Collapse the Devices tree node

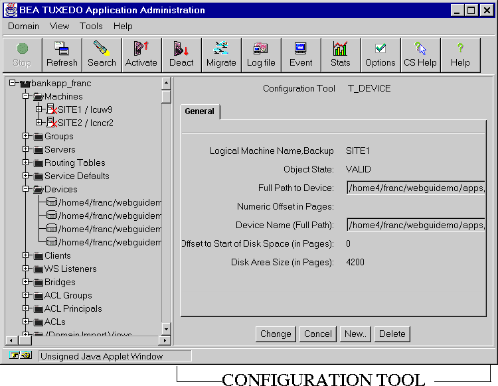pyautogui.click(x=25, y=189)
